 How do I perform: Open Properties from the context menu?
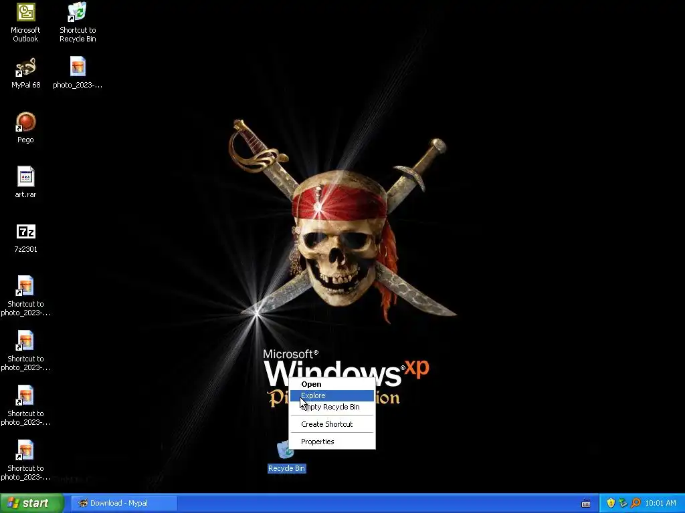332,442
